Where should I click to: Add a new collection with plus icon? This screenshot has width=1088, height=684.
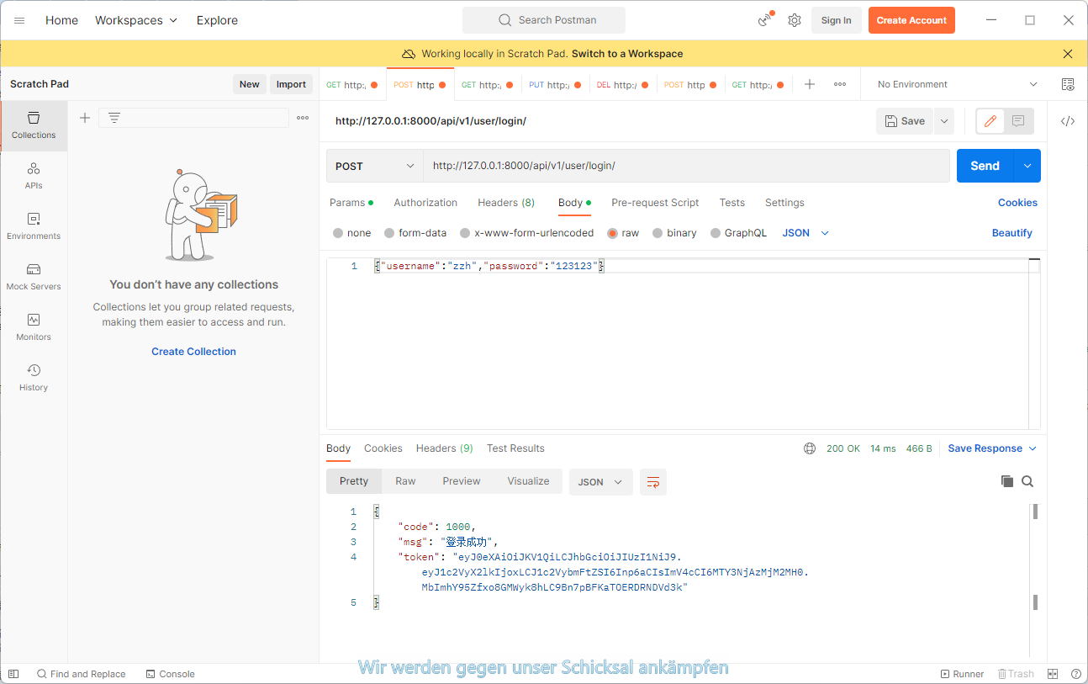[x=85, y=118]
